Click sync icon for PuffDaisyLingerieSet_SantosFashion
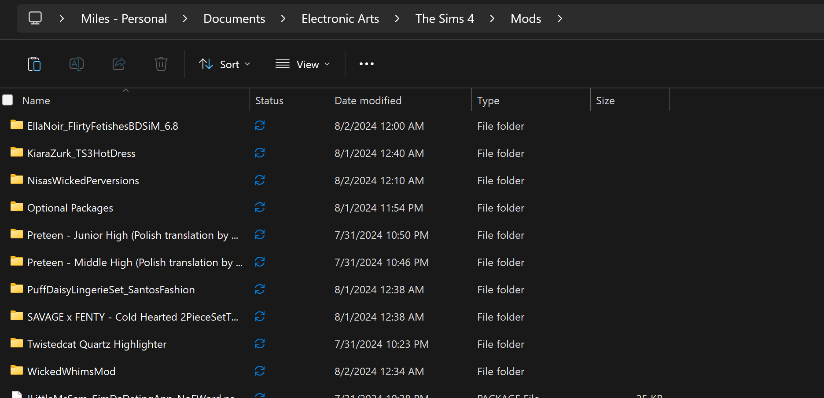Image resolution: width=824 pixels, height=398 pixels. (260, 289)
